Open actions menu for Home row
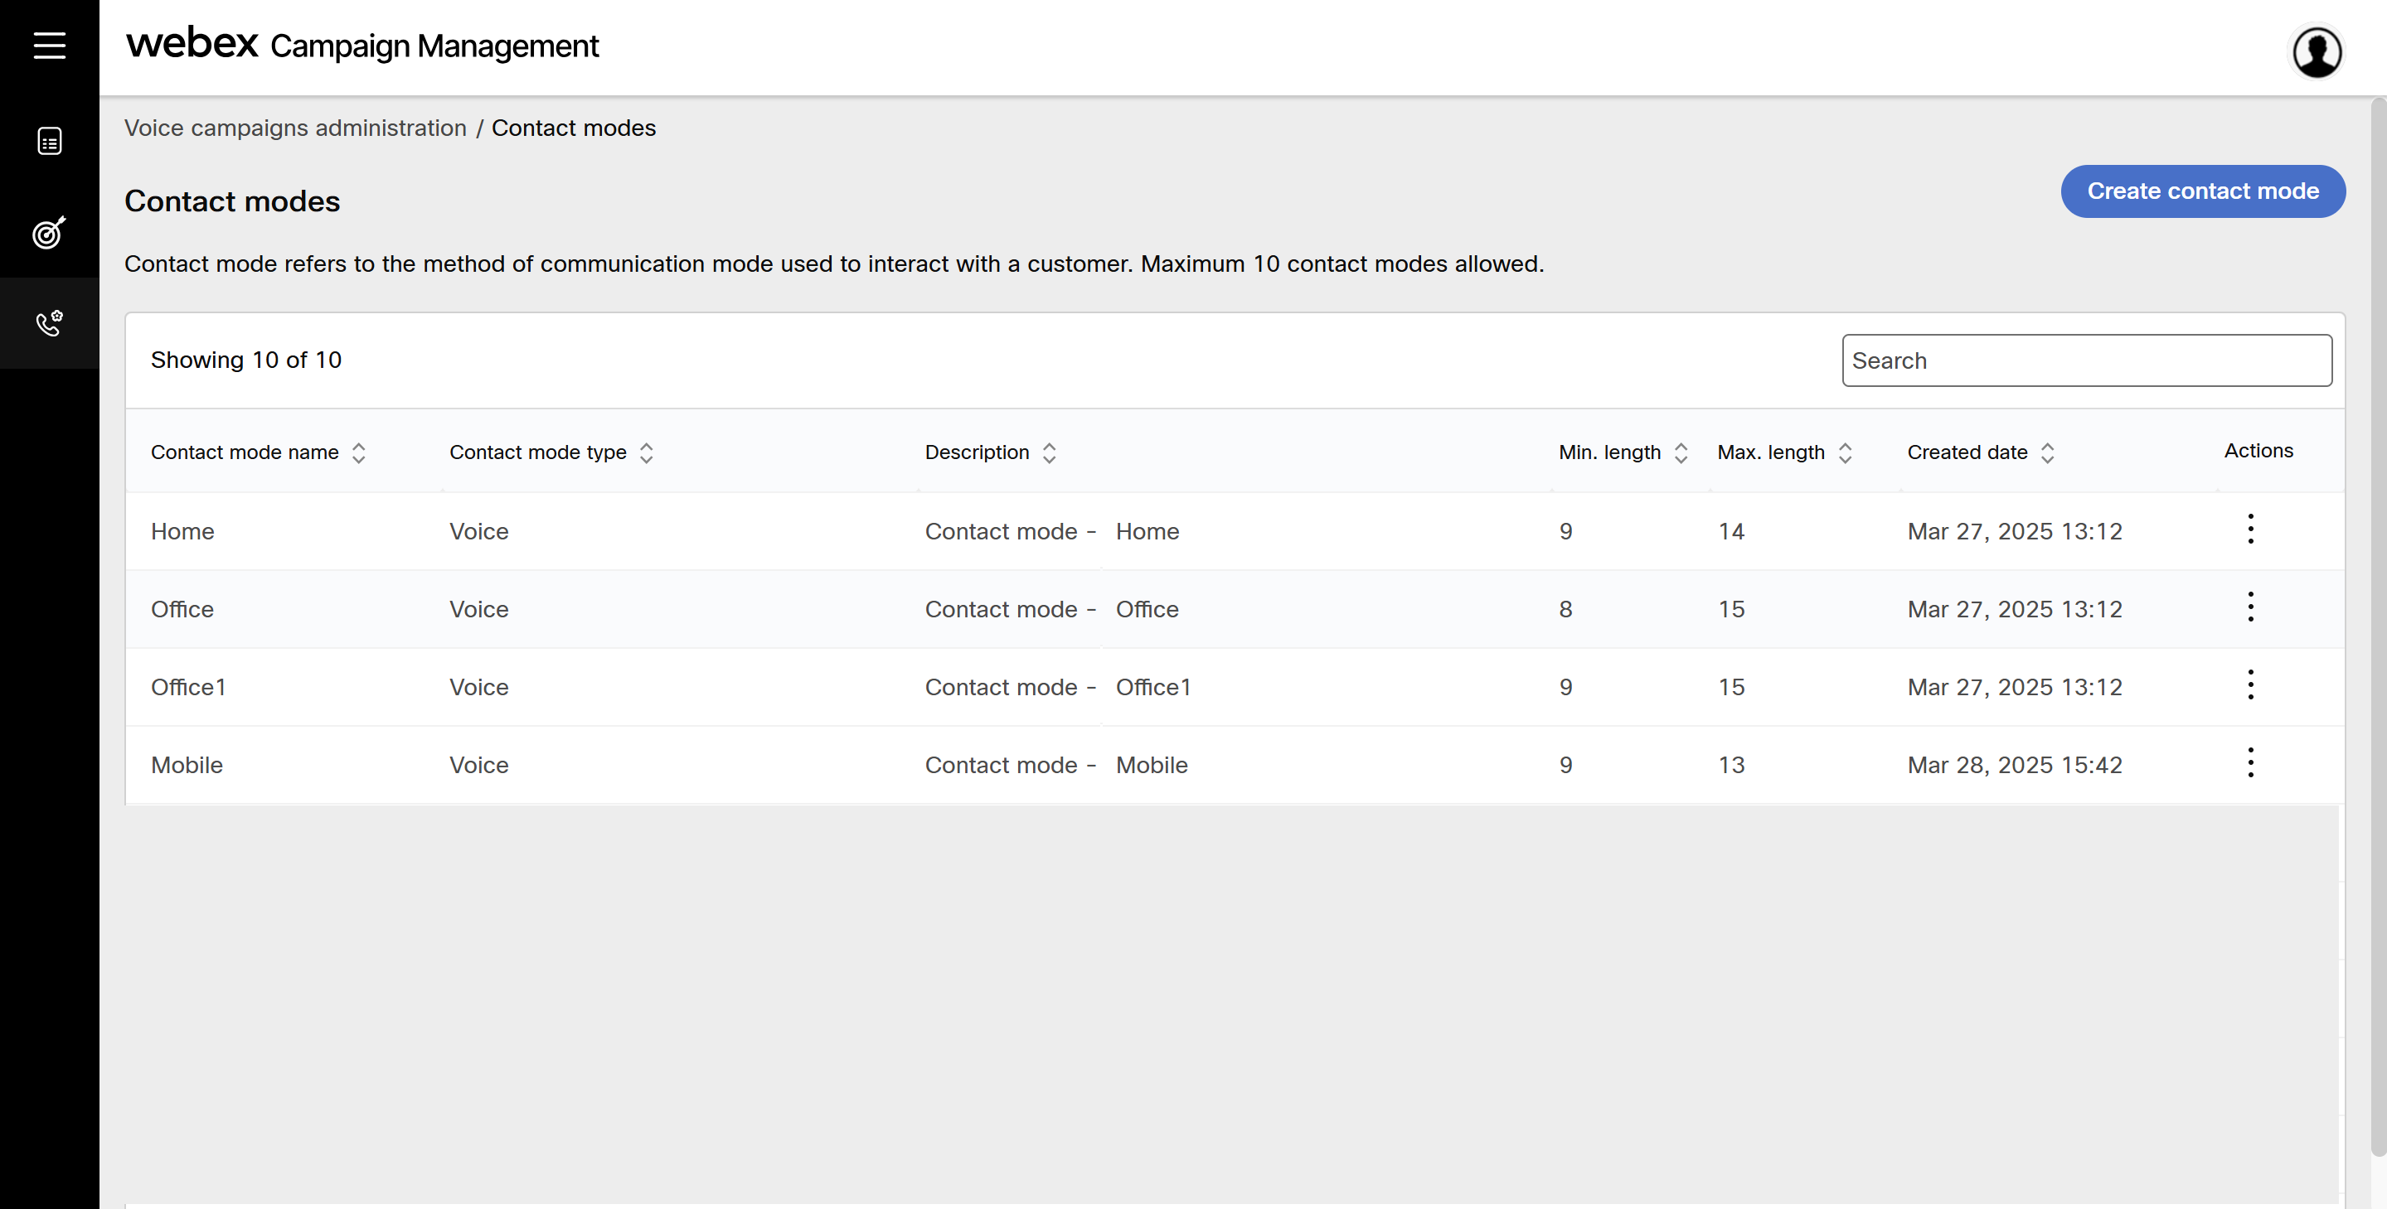2387x1209 pixels. point(2250,530)
